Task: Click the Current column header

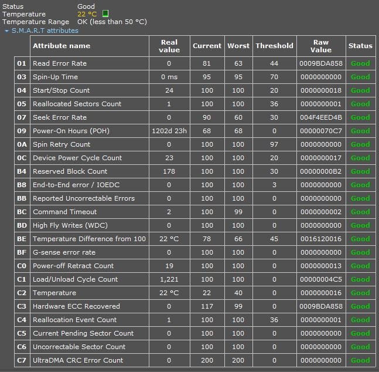Action: (x=207, y=46)
